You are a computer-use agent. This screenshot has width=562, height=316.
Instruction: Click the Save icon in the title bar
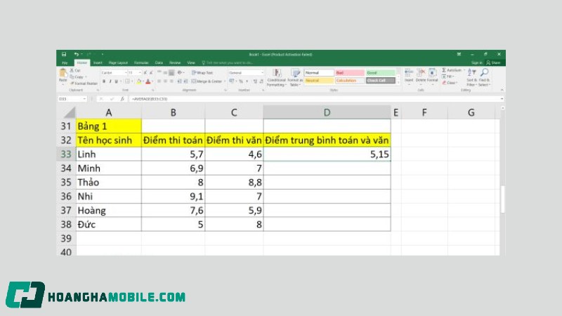point(64,54)
